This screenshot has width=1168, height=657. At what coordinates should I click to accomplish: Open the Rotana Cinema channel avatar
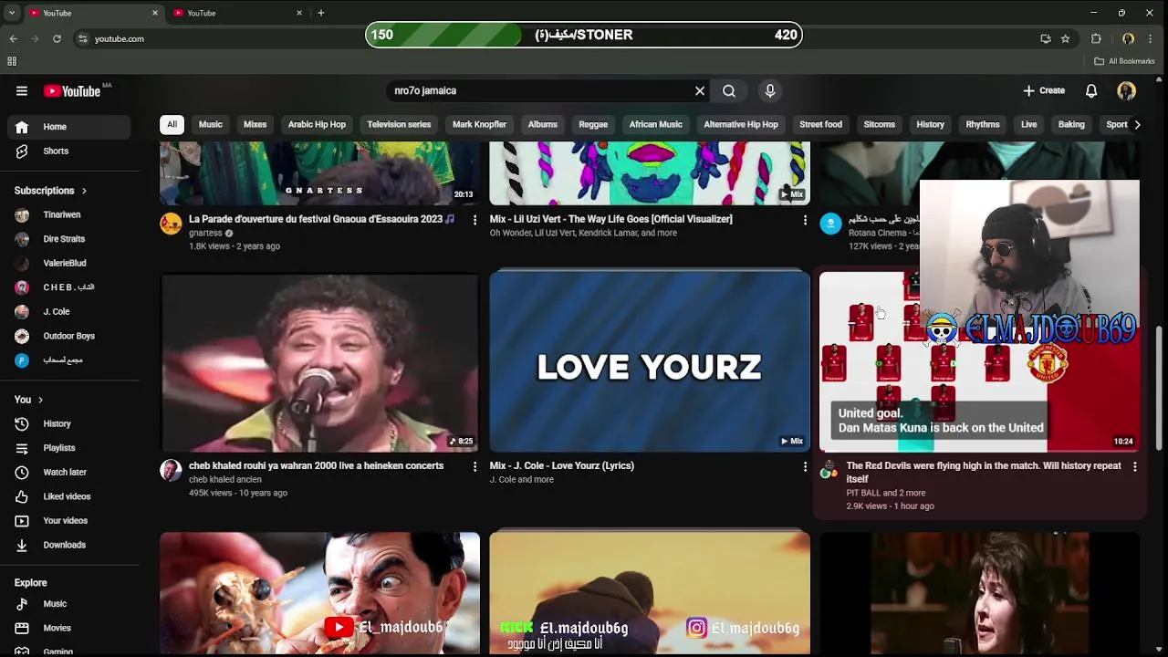pyautogui.click(x=830, y=224)
